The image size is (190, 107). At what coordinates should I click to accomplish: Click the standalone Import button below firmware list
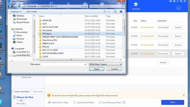click(163, 62)
